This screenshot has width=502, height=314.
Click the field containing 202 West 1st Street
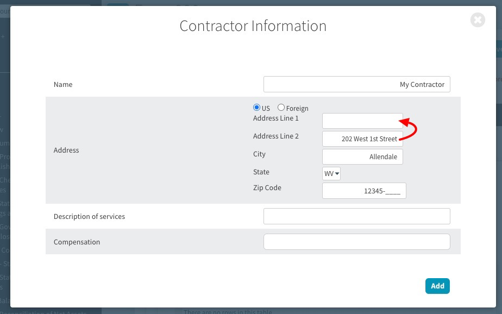(362, 139)
